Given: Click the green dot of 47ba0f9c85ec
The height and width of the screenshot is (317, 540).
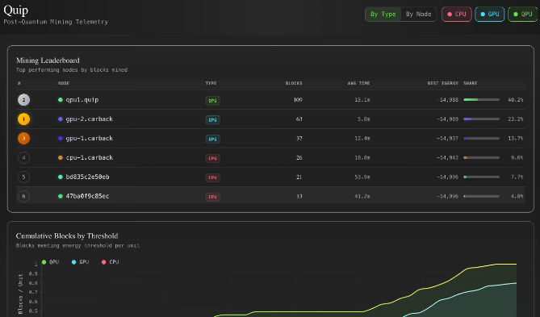Looking at the screenshot, I should coord(61,196).
